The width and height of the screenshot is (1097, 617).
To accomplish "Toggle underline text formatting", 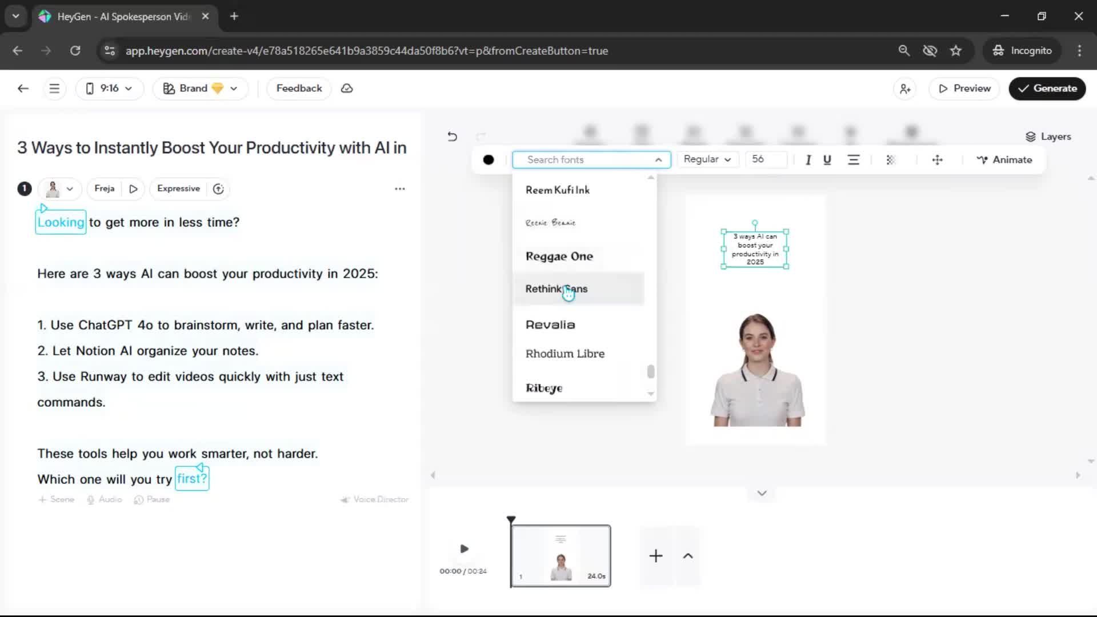I will tap(827, 160).
